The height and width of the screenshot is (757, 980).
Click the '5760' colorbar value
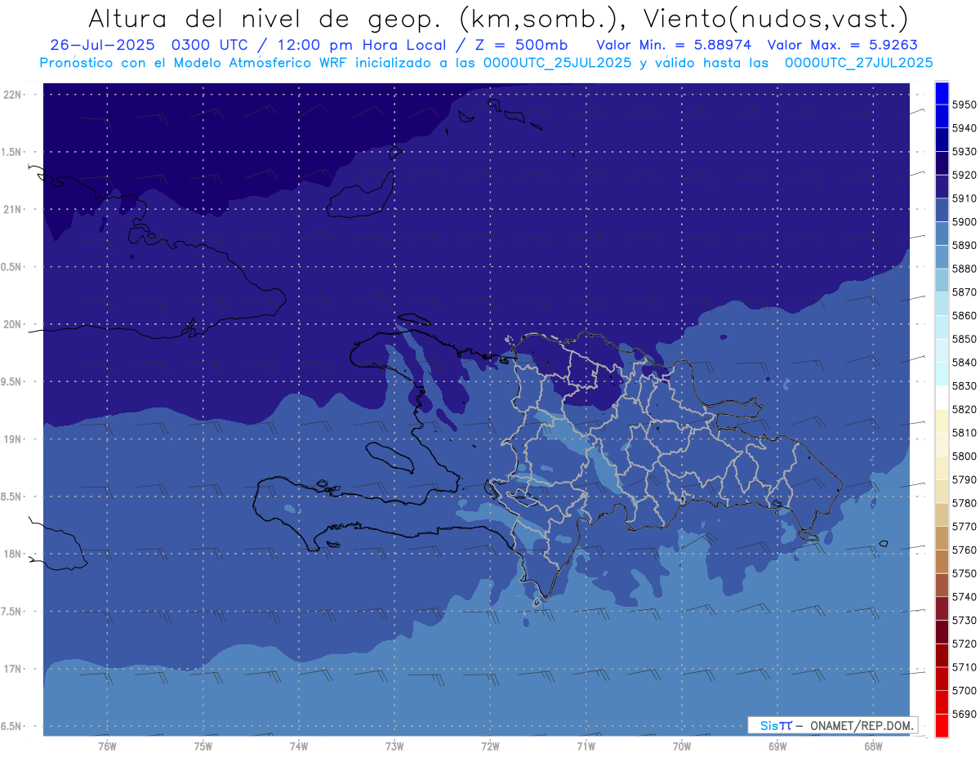(x=964, y=550)
